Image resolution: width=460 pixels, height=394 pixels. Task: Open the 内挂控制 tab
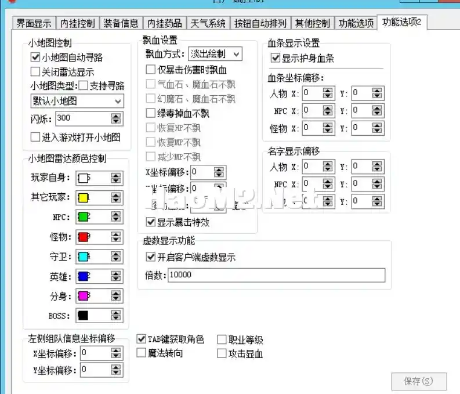point(78,23)
